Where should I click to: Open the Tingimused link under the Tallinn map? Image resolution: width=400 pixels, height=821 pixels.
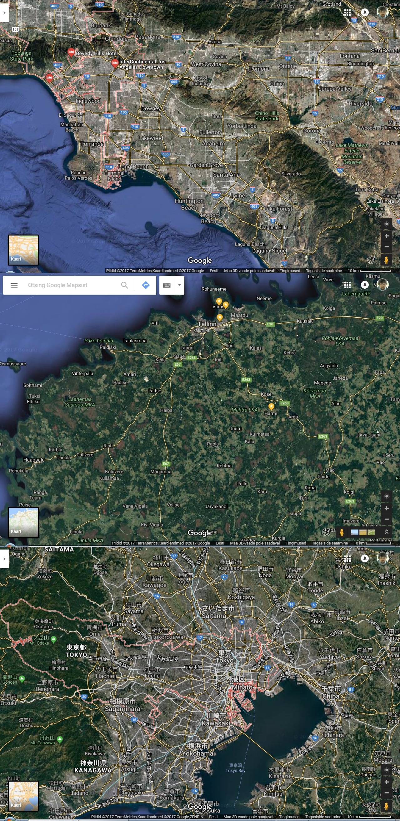coord(296,543)
